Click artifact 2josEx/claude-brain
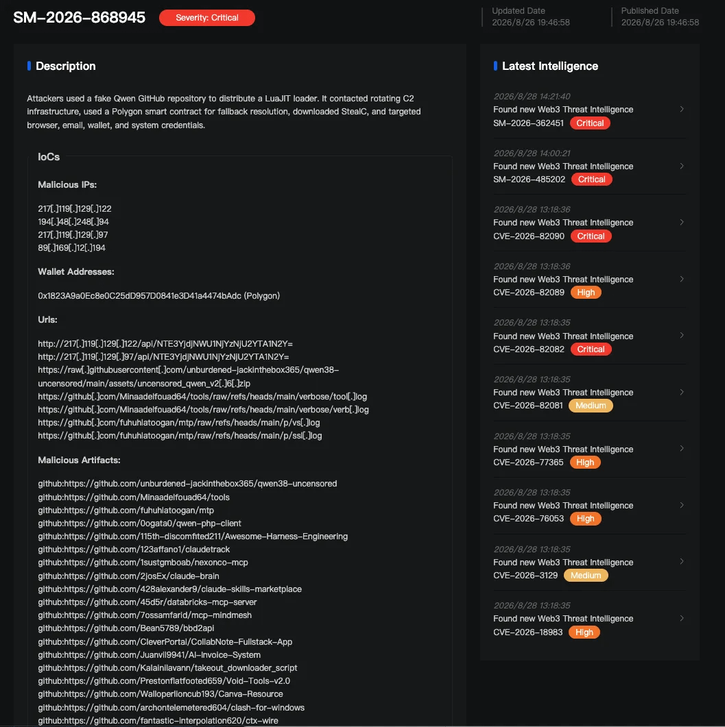 pos(128,576)
